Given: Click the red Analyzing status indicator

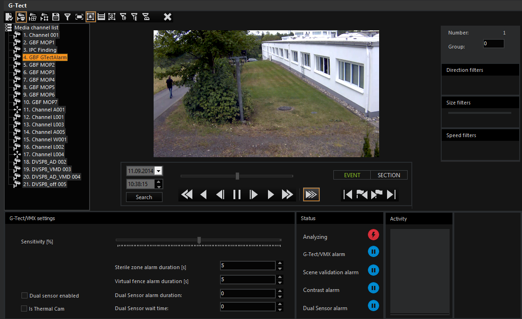Looking at the screenshot, I should click(x=374, y=235).
